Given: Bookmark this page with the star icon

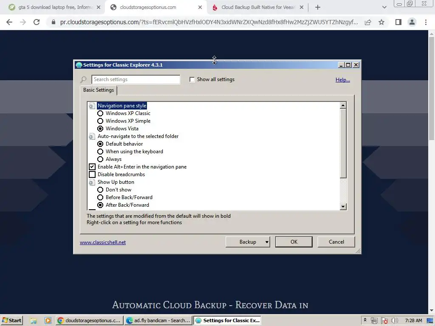Looking at the screenshot, I should point(381,22).
